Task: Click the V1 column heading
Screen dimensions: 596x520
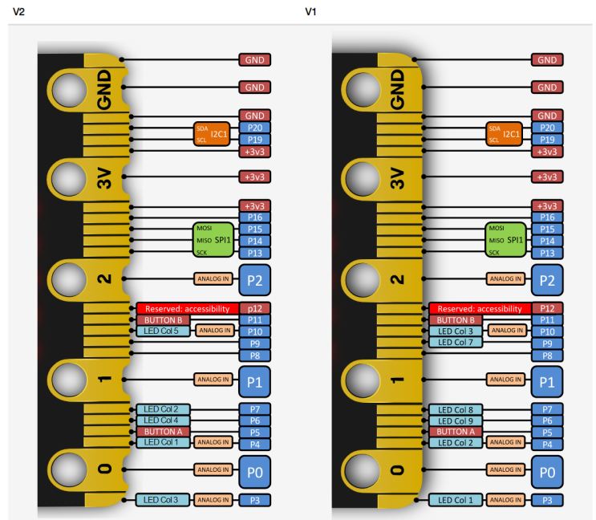Action: click(311, 12)
